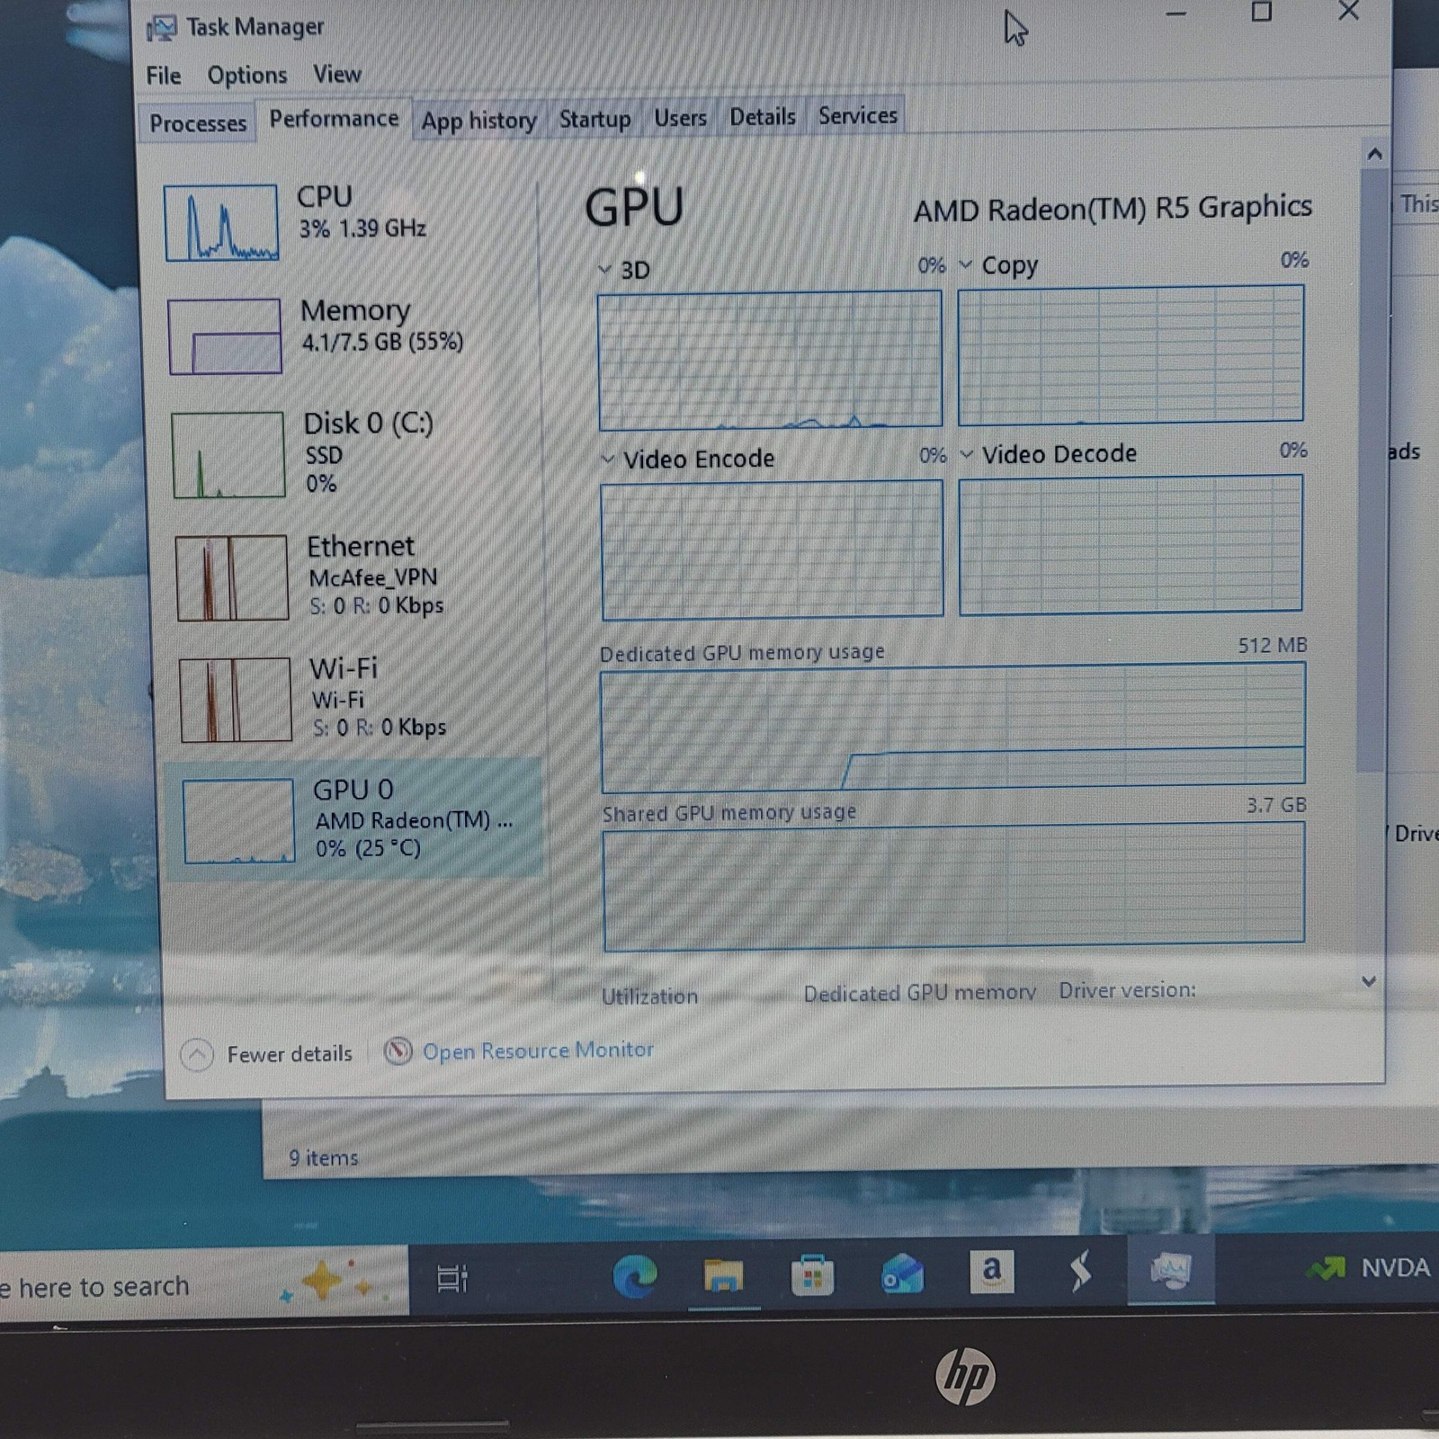The image size is (1439, 1439).
Task: Open the lightning bolt app on taskbar
Action: click(1080, 1271)
